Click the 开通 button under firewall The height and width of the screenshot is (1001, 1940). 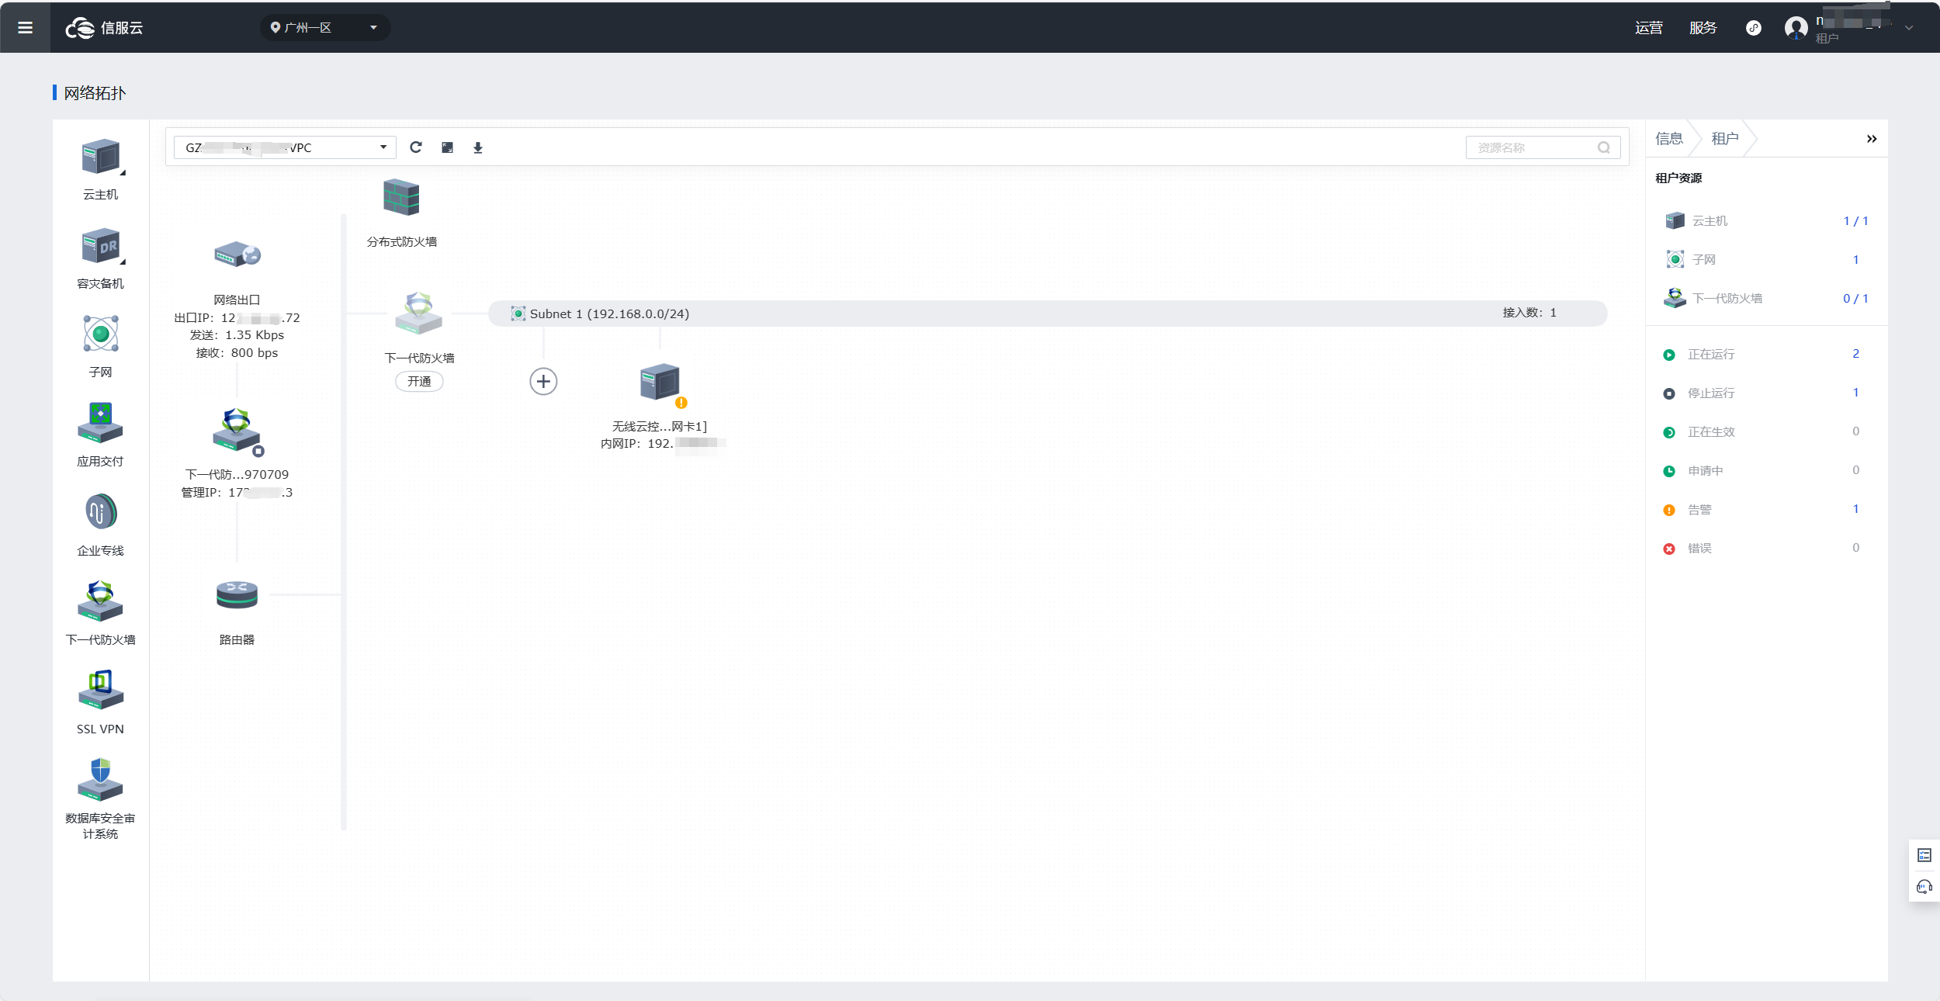[419, 382]
